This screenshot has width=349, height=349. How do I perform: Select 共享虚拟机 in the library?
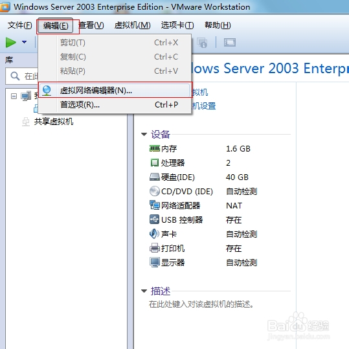[54, 122]
